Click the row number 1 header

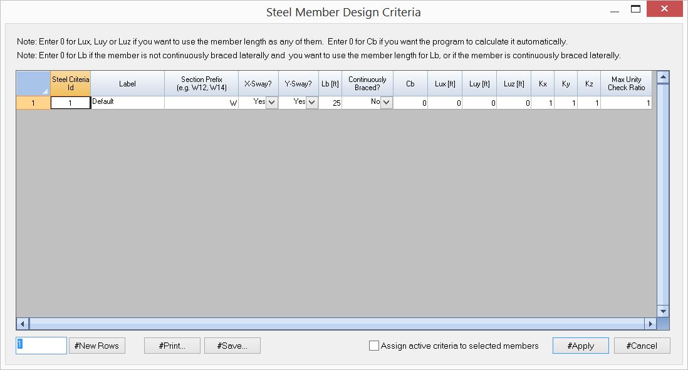(x=33, y=102)
